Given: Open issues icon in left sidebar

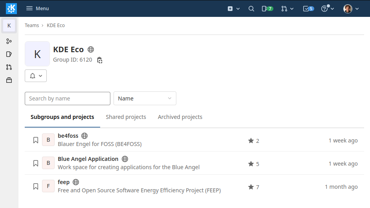Looking at the screenshot, I should (9, 54).
